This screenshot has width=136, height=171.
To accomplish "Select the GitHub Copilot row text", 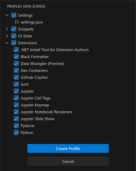I will (34, 78).
